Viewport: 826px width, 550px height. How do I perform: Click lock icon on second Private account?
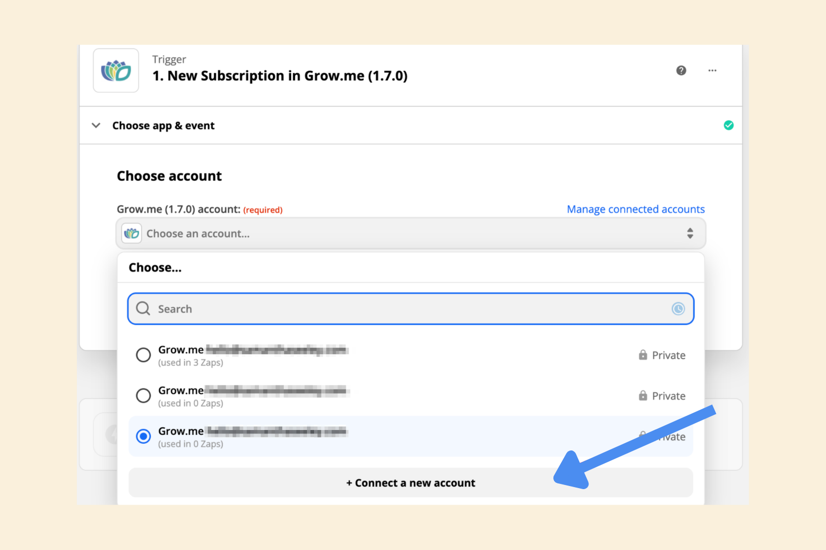(x=643, y=396)
